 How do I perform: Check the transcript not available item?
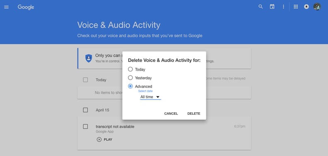point(85,127)
